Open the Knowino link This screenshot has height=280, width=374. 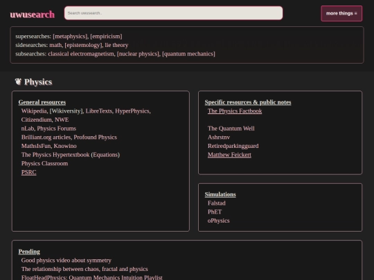coord(65,146)
